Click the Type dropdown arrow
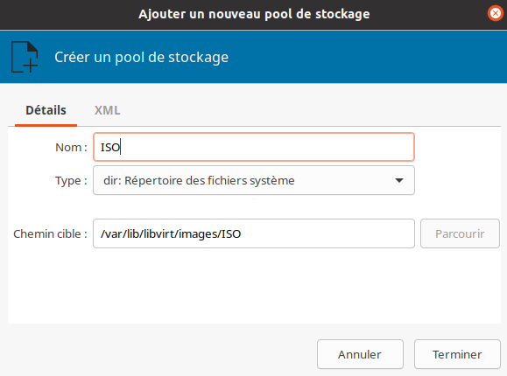Screen dimensions: 507x376 pos(399,180)
